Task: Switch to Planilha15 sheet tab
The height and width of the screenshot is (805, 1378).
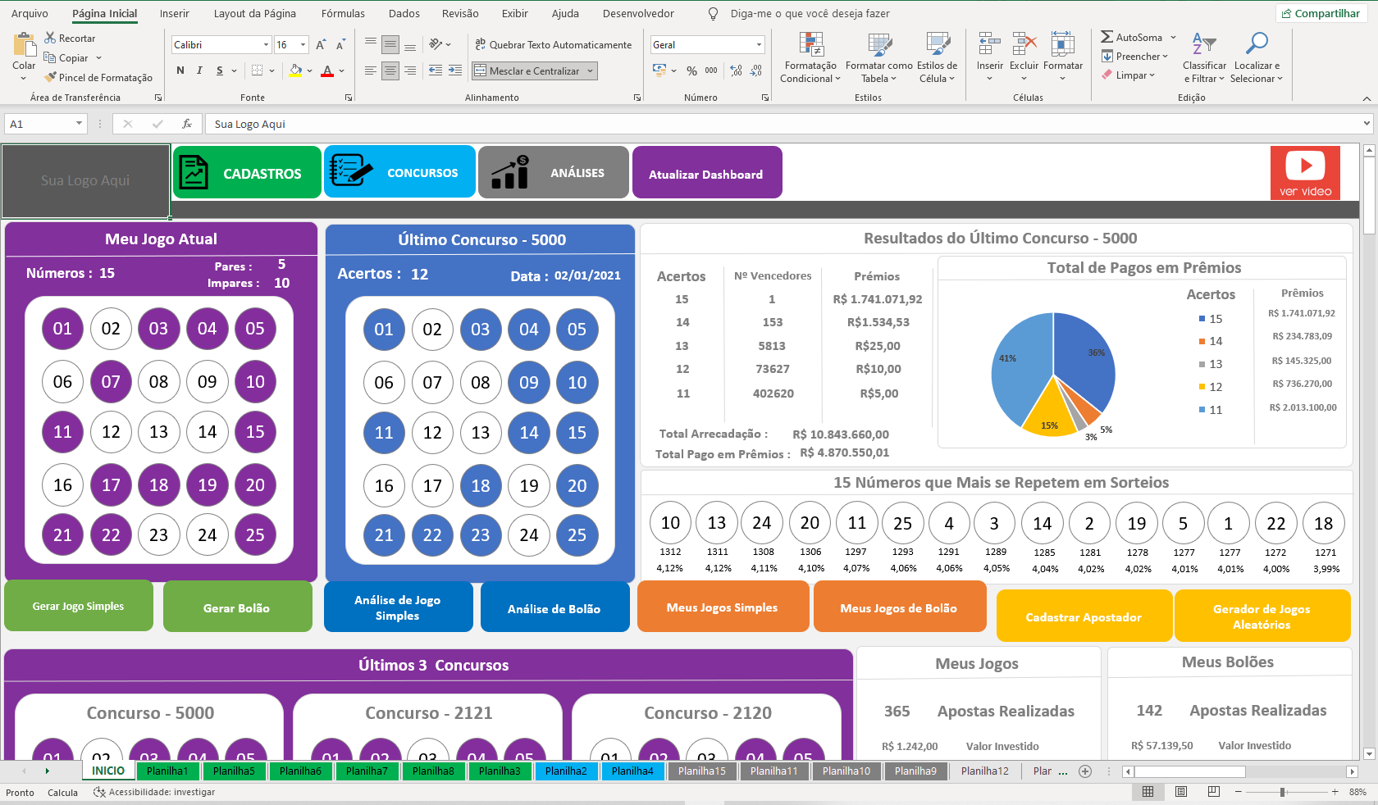Action: pos(702,771)
